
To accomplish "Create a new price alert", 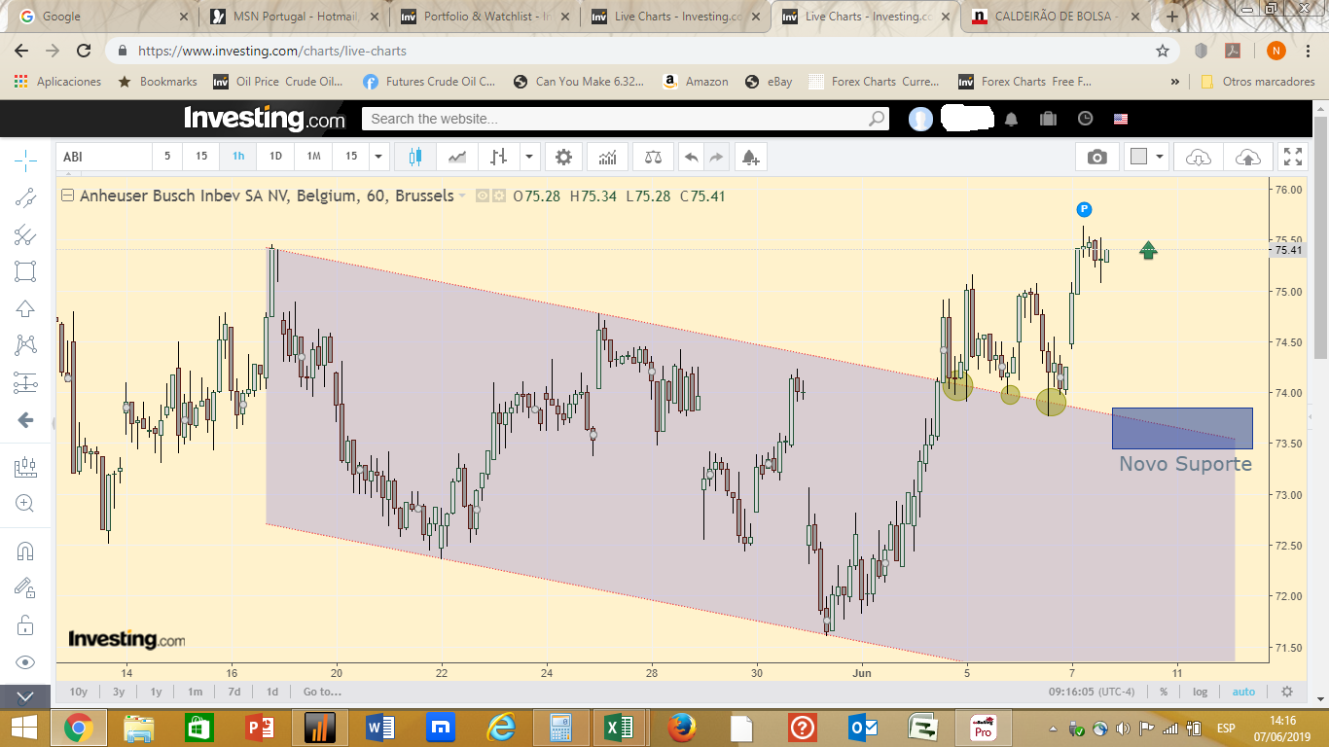I will coord(750,157).
